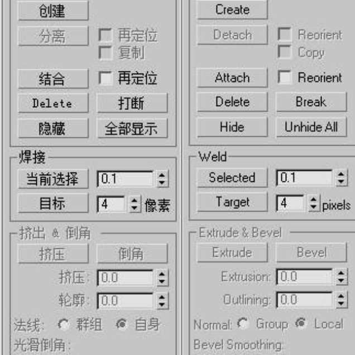Viewport: 355px width, 355px height.
Task: Click the Attach button
Action: click(232, 78)
